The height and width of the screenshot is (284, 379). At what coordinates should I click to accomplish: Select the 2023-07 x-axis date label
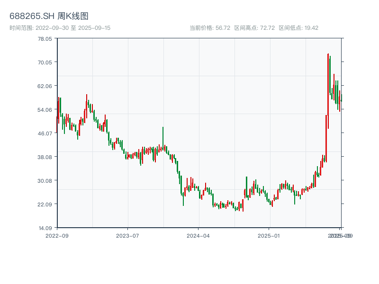click(x=127, y=235)
